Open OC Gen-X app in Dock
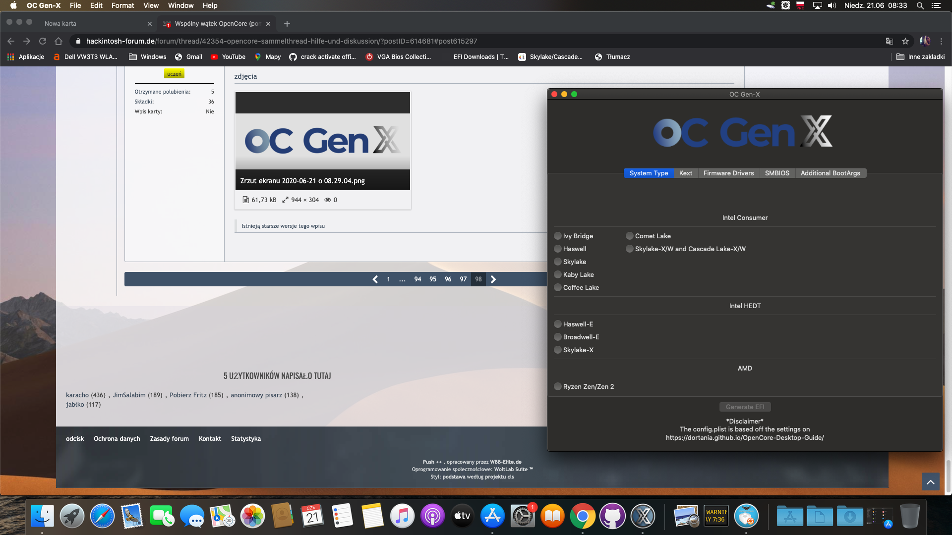Screen dimensions: 952x535 (643, 517)
